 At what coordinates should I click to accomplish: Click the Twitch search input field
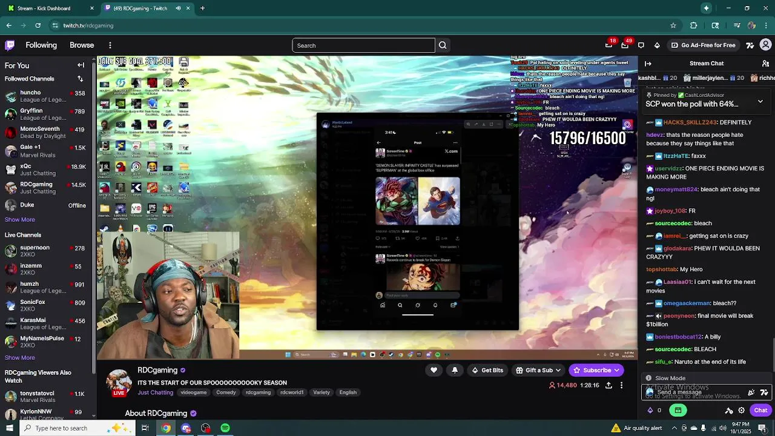point(363,45)
